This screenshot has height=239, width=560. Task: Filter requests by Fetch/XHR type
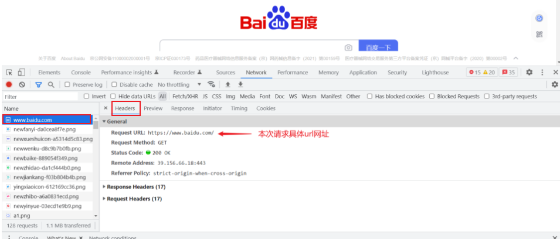(x=185, y=96)
